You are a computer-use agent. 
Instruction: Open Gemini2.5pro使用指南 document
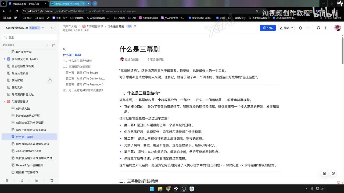pos(30,165)
